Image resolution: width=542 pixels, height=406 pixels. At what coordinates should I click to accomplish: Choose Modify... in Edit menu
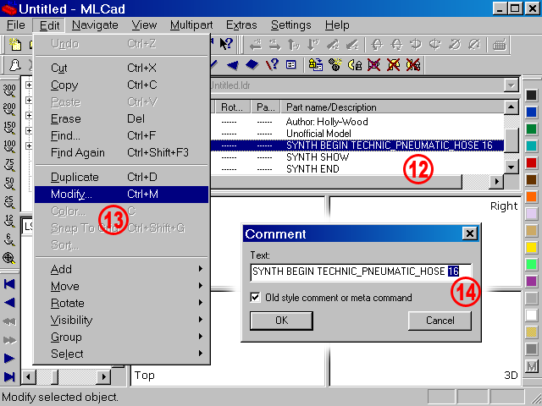click(x=122, y=194)
